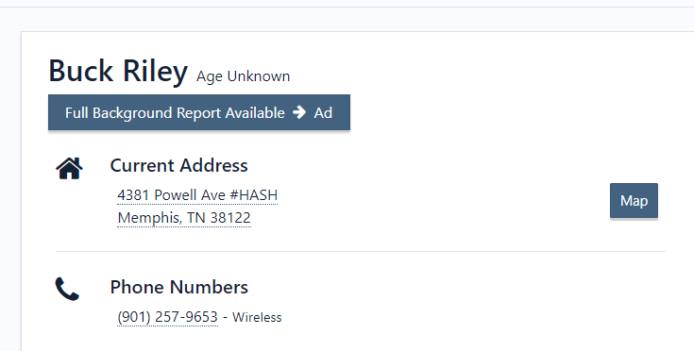Click the Riley surname in the heading

(155, 71)
